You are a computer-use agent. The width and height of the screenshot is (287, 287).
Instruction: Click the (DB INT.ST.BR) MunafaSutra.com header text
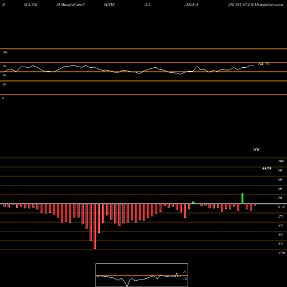255,5
